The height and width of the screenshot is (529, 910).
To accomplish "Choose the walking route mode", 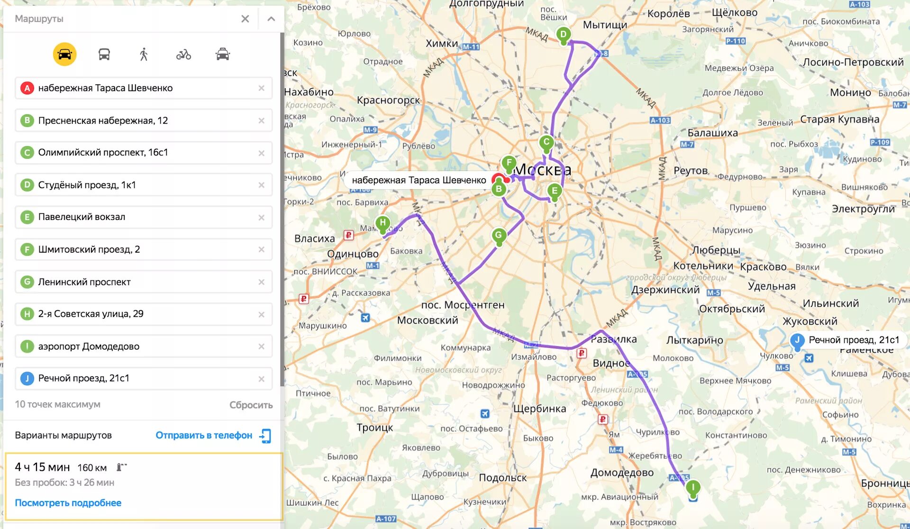I will [x=144, y=55].
